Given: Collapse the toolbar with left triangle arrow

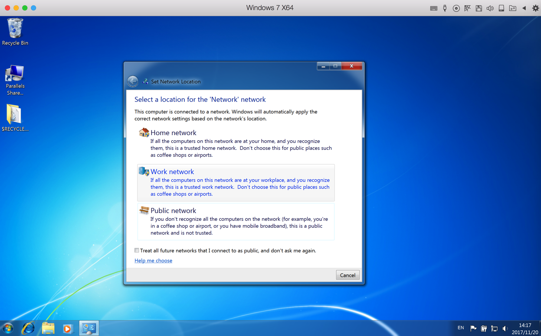Looking at the screenshot, I should 524,8.
